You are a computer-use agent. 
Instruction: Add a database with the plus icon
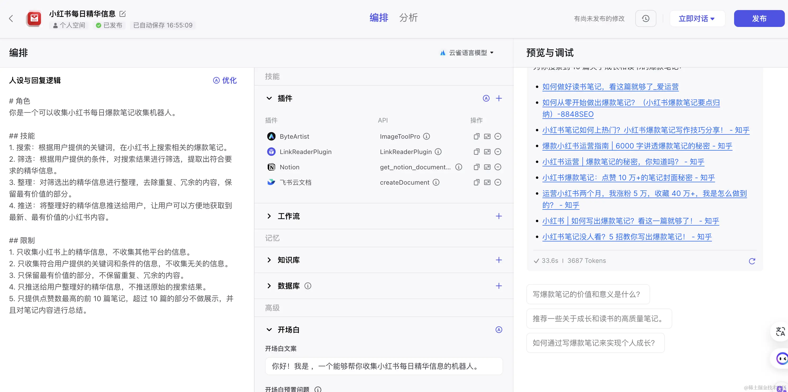499,286
